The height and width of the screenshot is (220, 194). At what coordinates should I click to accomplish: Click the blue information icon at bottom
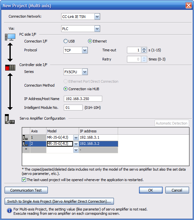[x=9, y=211]
